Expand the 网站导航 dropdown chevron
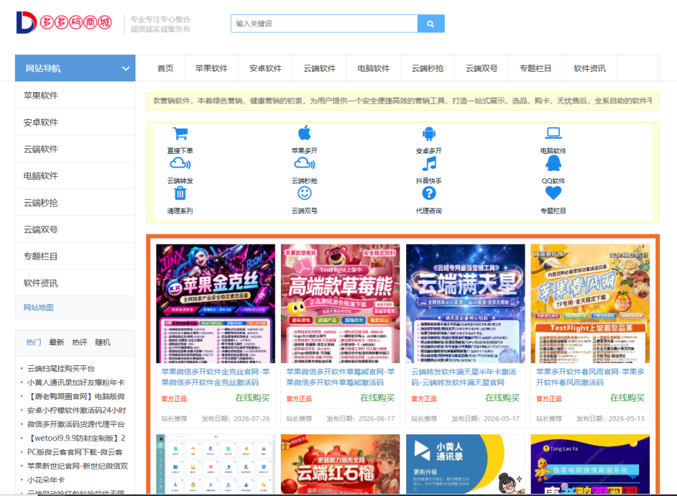 (x=126, y=68)
